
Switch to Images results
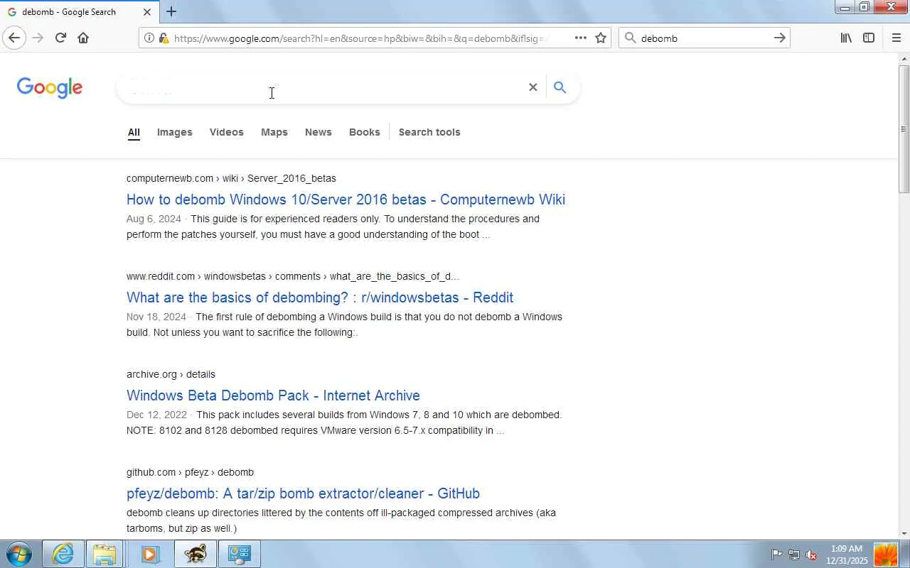pyautogui.click(x=175, y=132)
